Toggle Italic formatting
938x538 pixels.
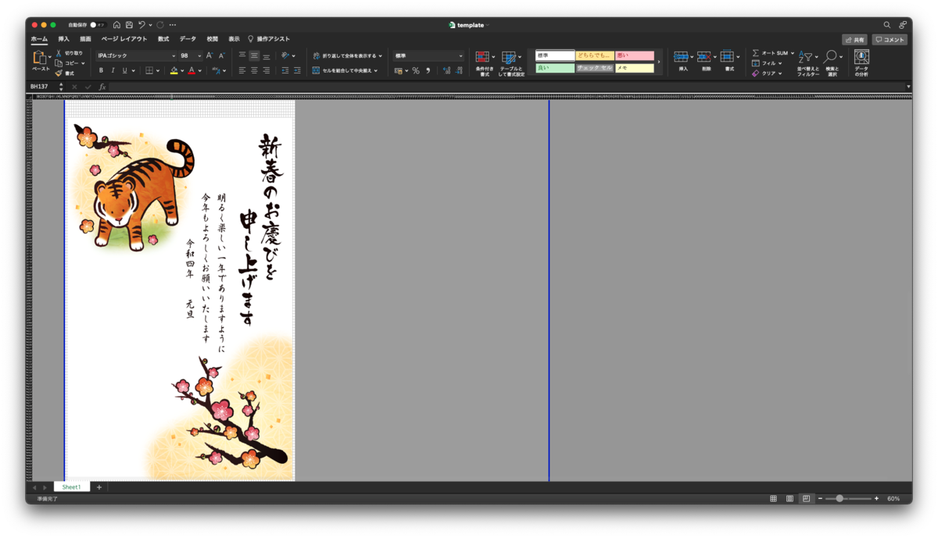[113, 70]
